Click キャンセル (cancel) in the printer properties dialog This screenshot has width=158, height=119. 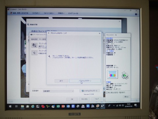pyautogui.click(x=84, y=99)
